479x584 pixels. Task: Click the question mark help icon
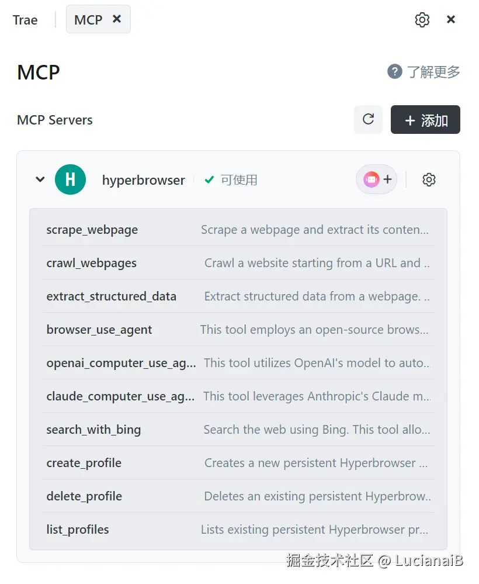pyautogui.click(x=395, y=72)
